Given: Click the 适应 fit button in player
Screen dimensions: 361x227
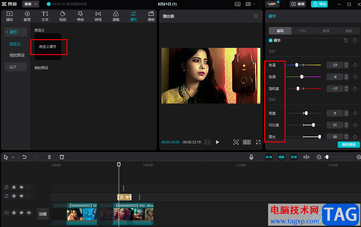Looking at the screenshot, I should point(247,142).
